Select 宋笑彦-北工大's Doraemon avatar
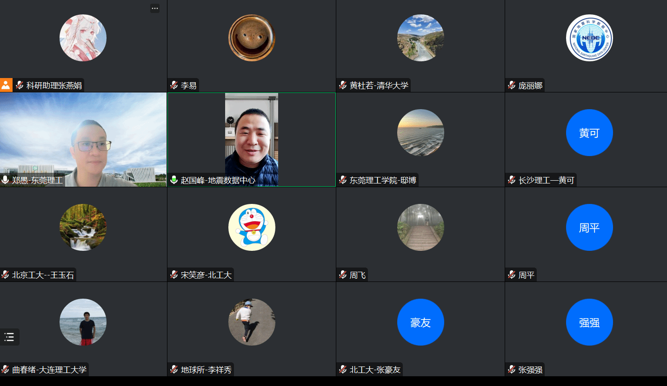The width and height of the screenshot is (667, 386). click(252, 227)
